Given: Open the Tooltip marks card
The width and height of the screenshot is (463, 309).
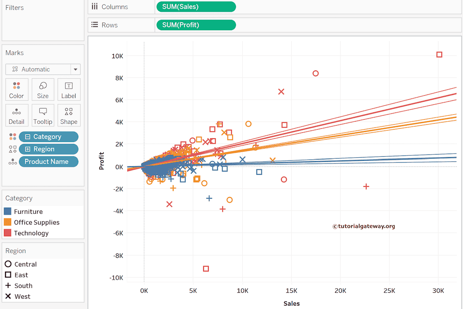Looking at the screenshot, I should (43, 116).
